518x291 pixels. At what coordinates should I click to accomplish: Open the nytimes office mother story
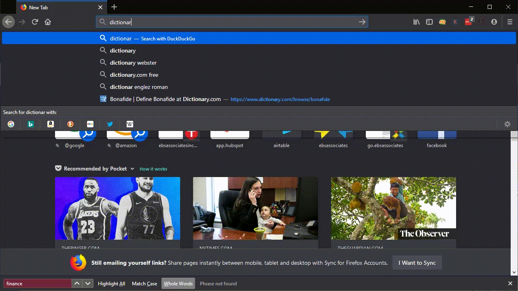[255, 208]
